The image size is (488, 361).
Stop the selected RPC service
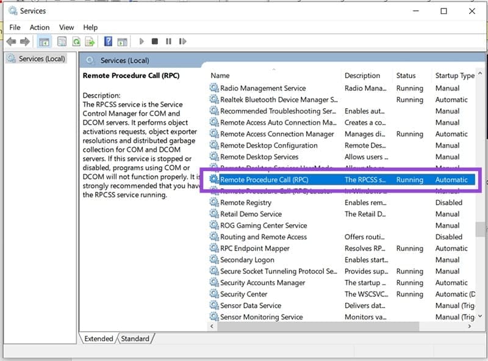tap(154, 41)
